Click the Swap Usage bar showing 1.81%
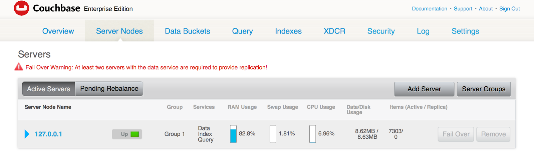534x163 pixels. 273,134
